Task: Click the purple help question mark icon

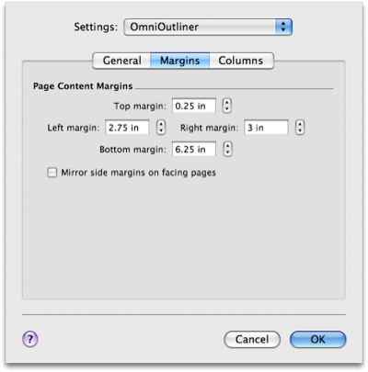Action: click(30, 339)
